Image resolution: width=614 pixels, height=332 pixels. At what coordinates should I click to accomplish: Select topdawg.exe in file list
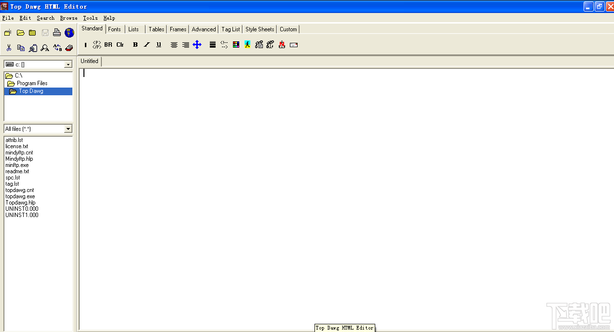(20, 196)
